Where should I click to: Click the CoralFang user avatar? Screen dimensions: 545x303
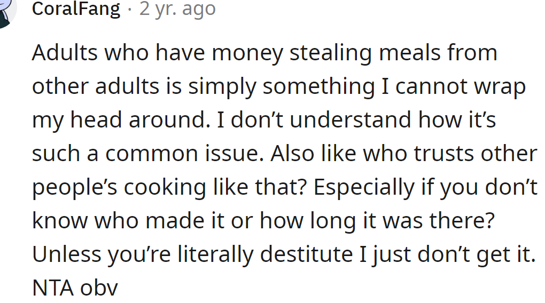(5, 12)
